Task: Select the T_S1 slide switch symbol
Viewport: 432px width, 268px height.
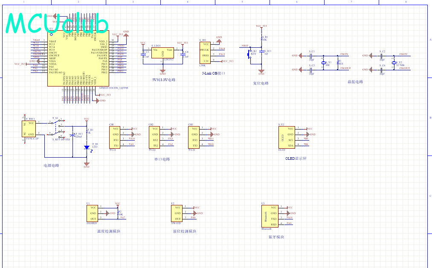Action: coord(57,129)
